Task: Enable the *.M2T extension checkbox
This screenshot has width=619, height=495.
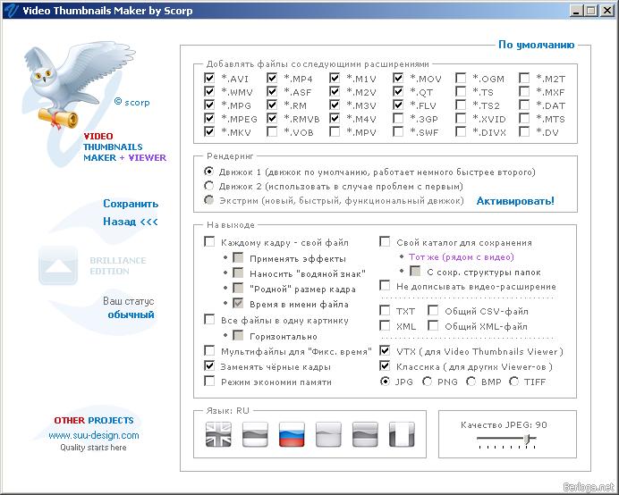Action: click(x=524, y=78)
